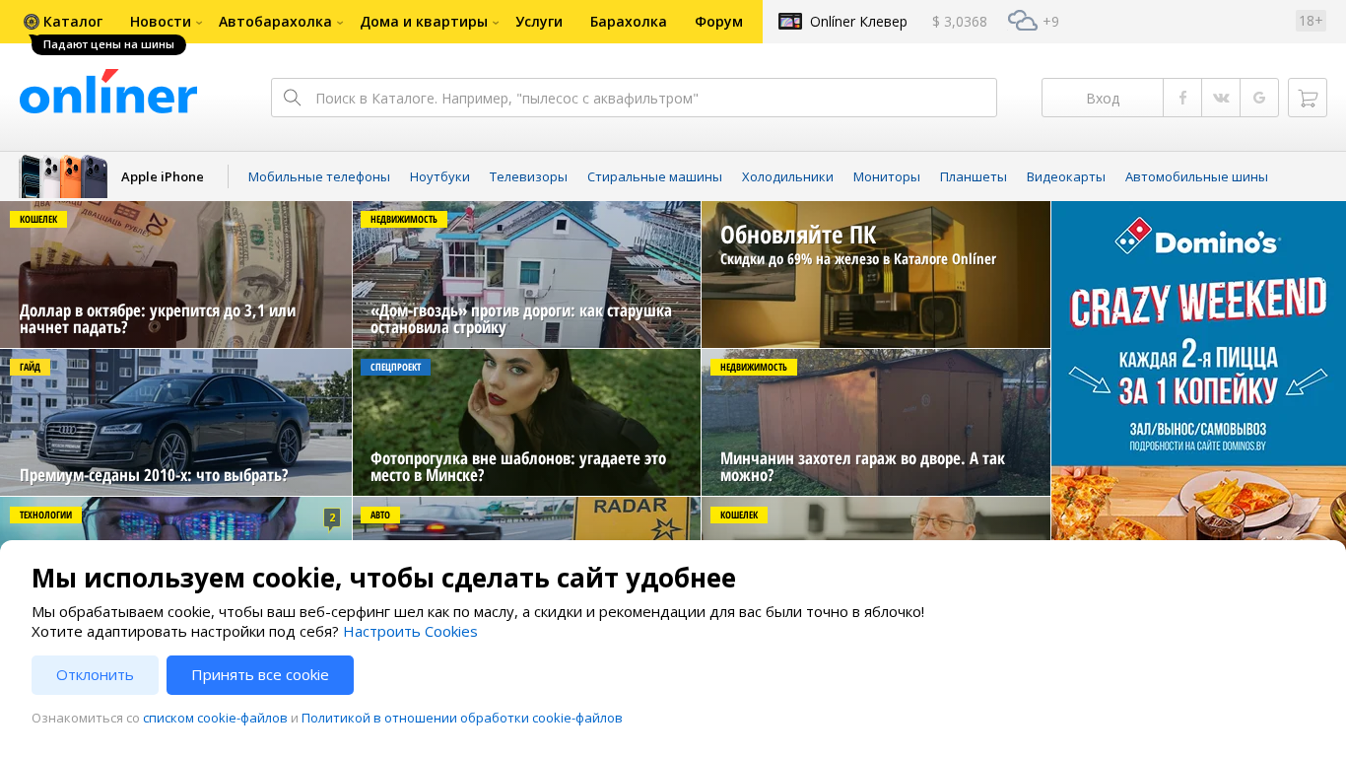Sign in with Google icon
1346x757 pixels.
pos(1259,98)
